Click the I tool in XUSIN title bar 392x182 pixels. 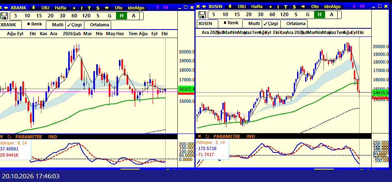[x=278, y=7]
